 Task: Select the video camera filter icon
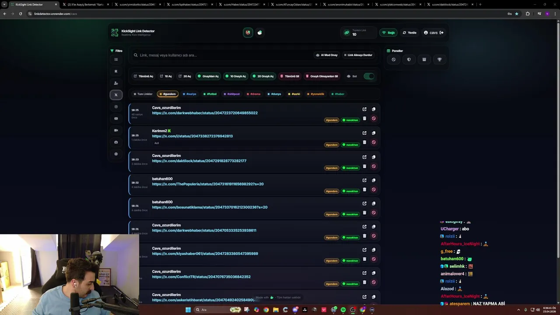point(116,130)
